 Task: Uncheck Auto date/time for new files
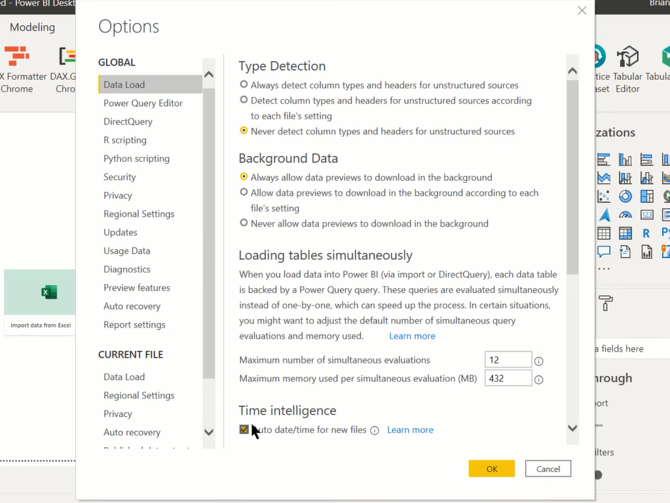(x=244, y=430)
